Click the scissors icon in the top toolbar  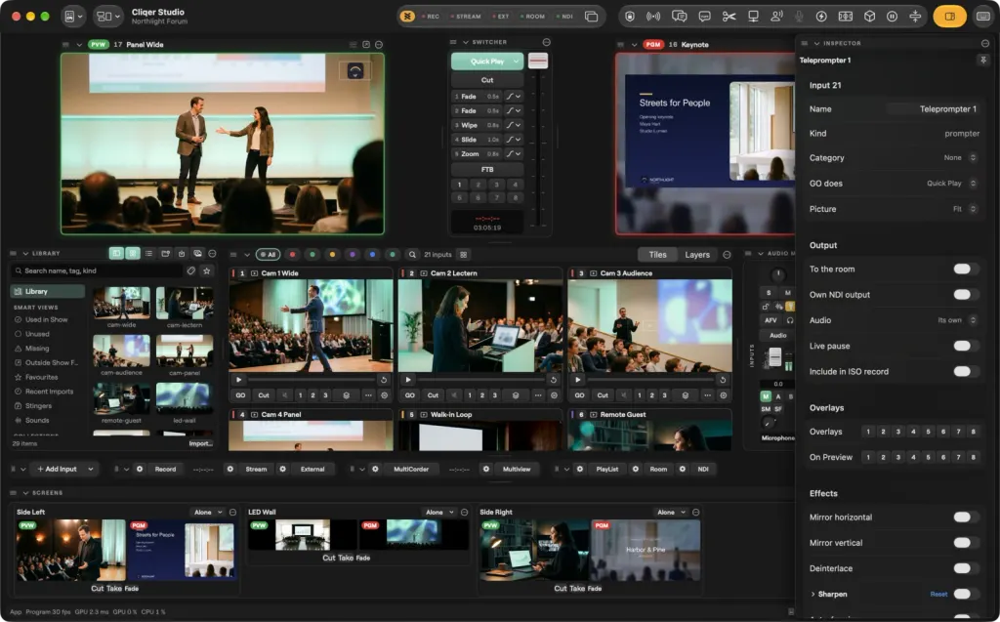[729, 17]
